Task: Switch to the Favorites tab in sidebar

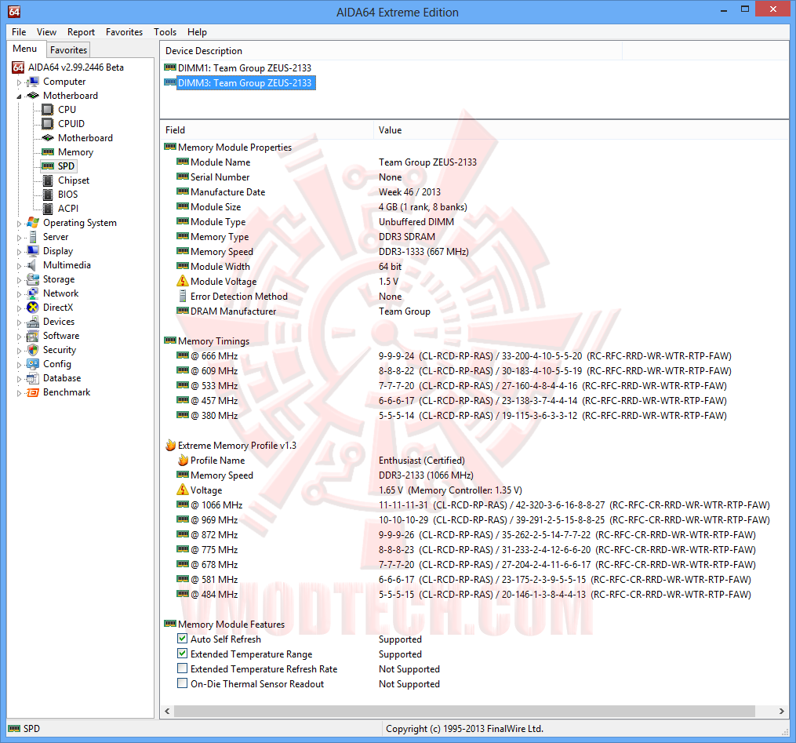Action: [x=68, y=50]
